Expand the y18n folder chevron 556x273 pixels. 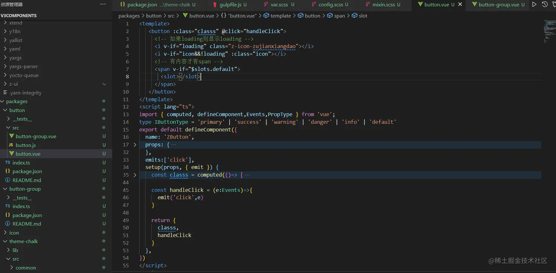click(5, 31)
